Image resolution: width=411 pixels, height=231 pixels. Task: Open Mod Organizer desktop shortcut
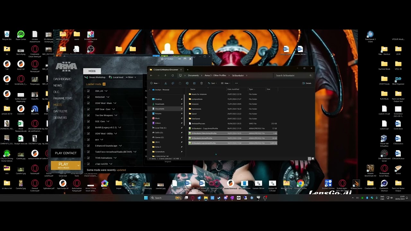click(x=398, y=80)
